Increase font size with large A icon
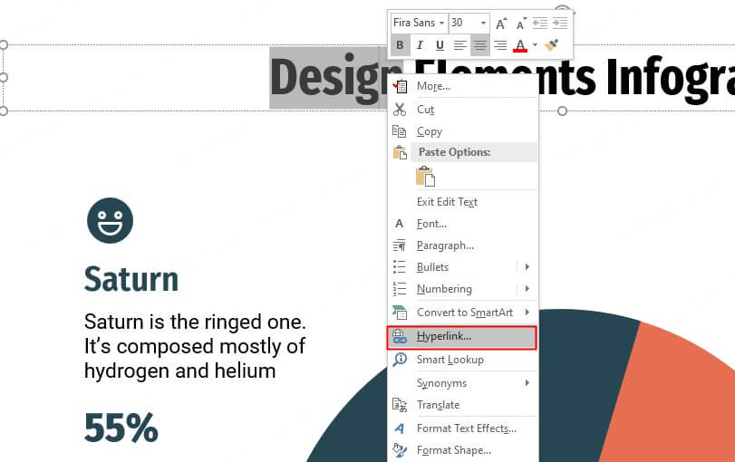This screenshot has height=462, width=735. coord(500,23)
